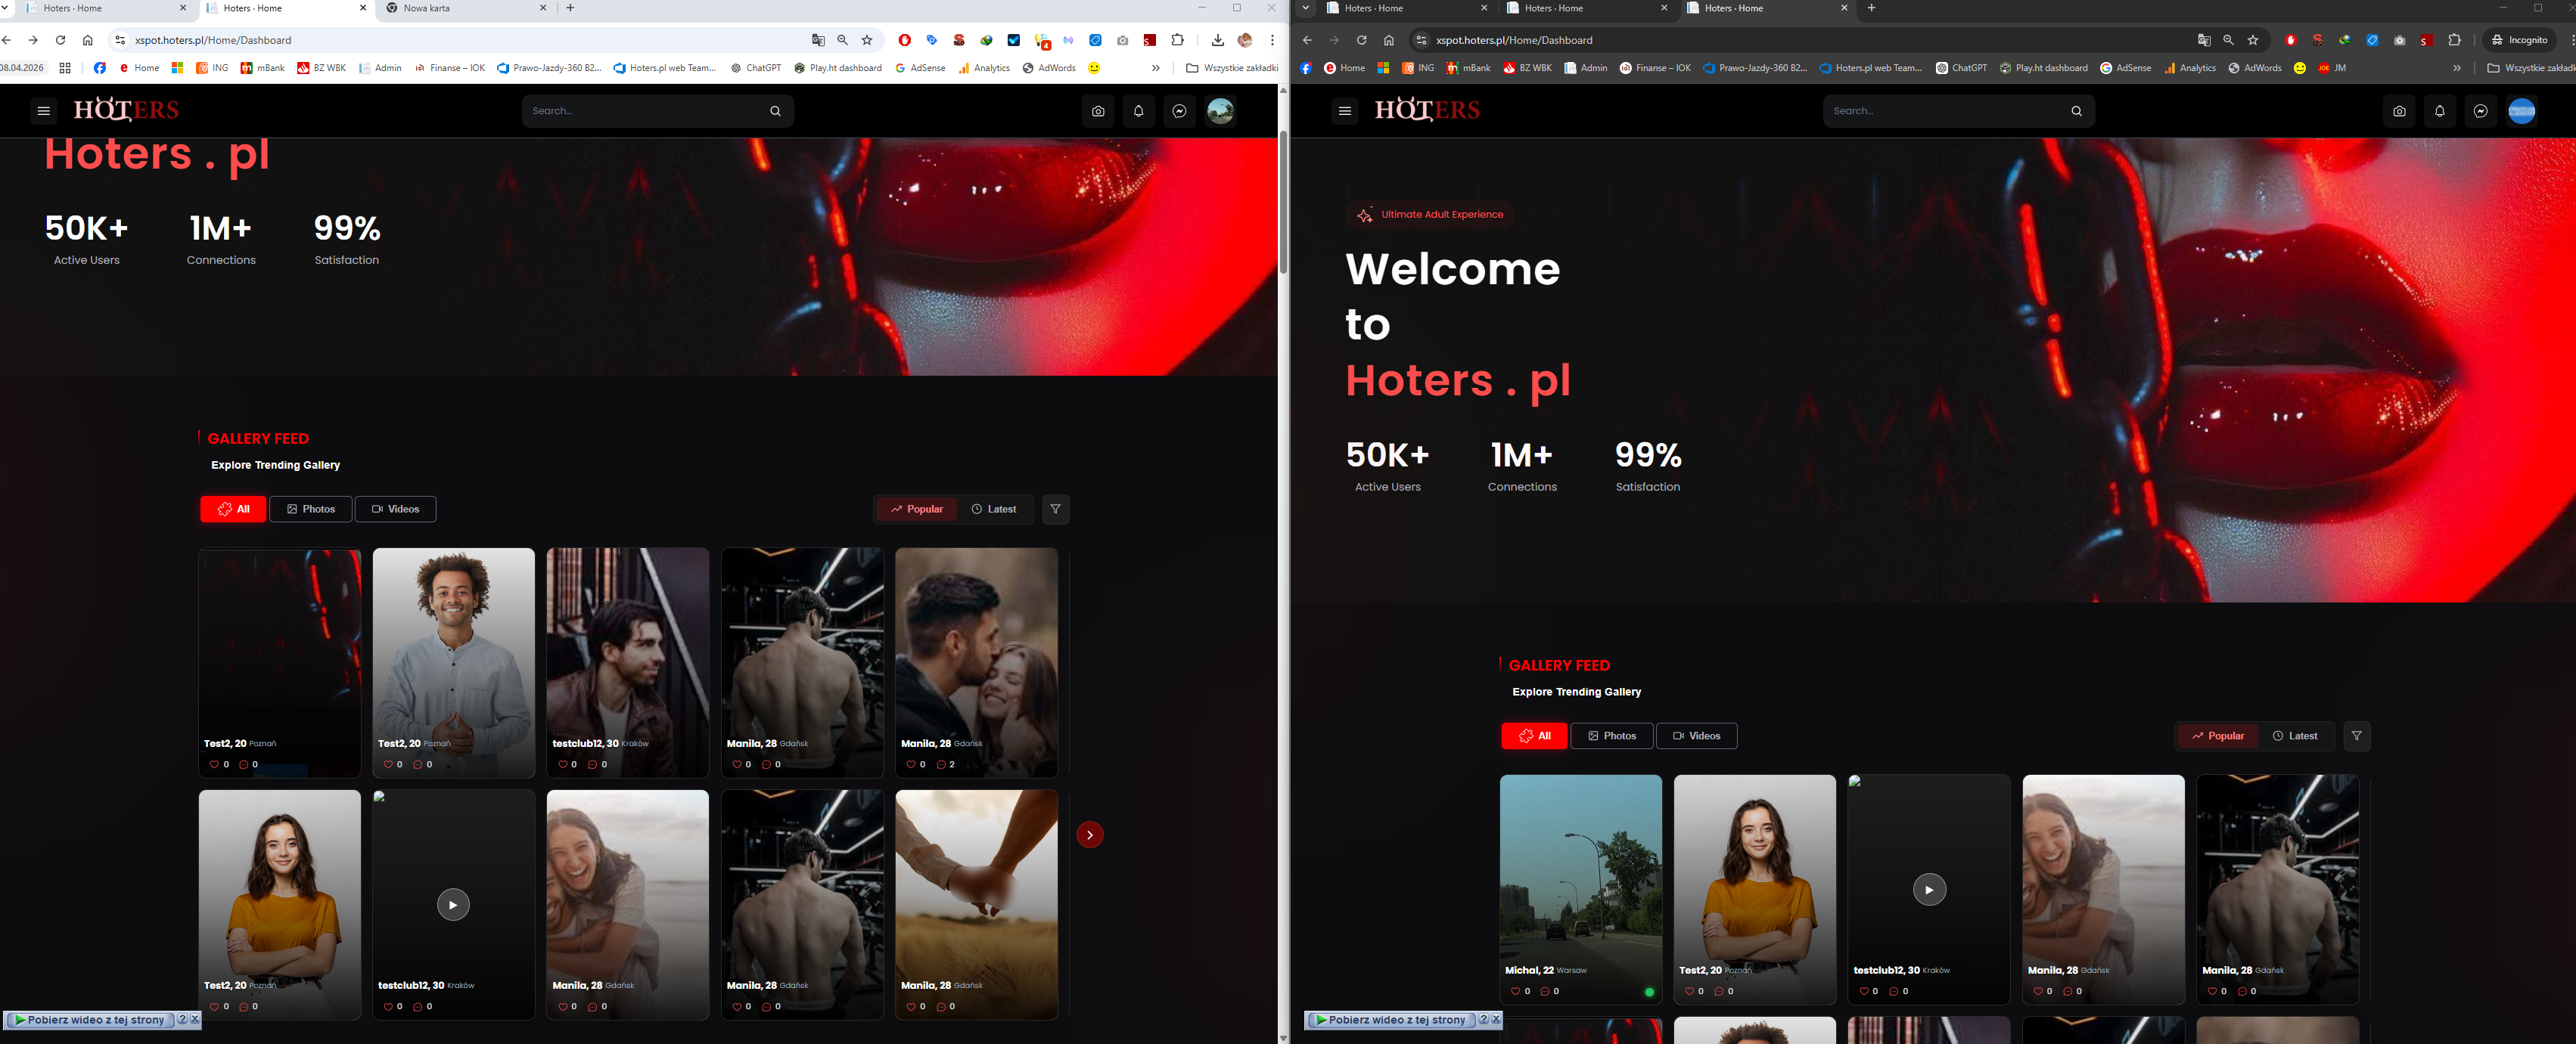2576x1044 pixels.
Task: Click scrollbar down arrow in the light-theme window
Action: 1283,1038
